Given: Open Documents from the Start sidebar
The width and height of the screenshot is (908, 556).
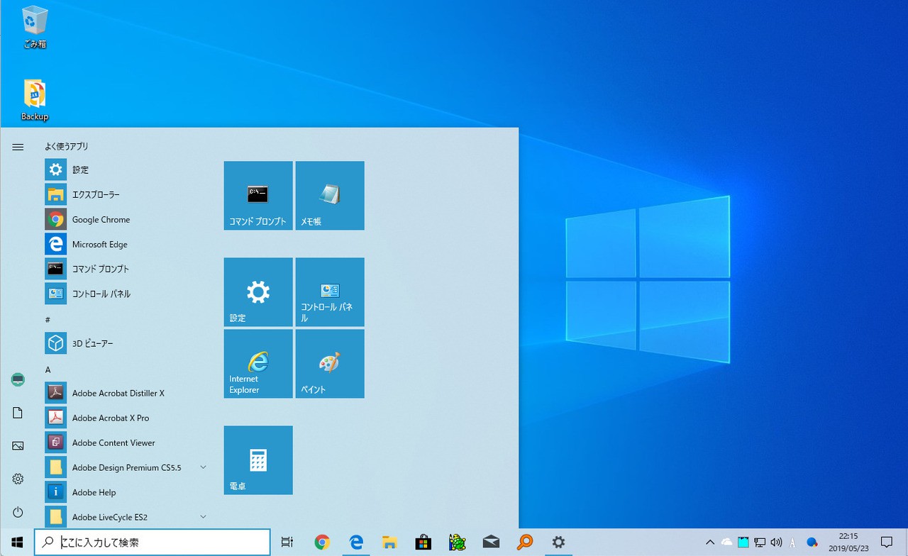Looking at the screenshot, I should (x=18, y=413).
